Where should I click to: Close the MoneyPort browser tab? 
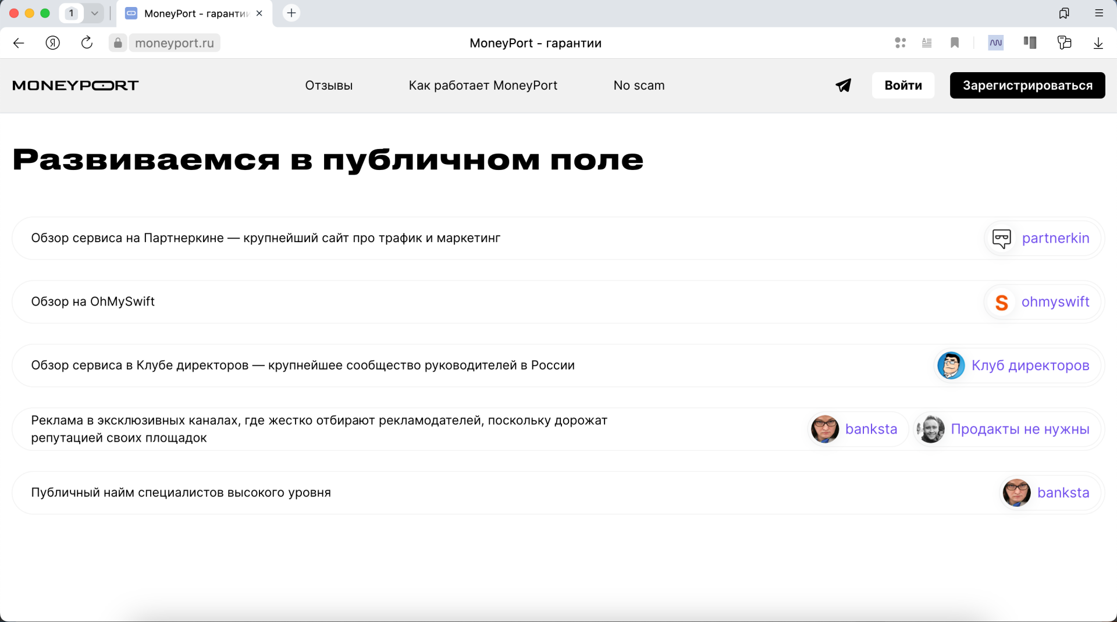click(259, 13)
